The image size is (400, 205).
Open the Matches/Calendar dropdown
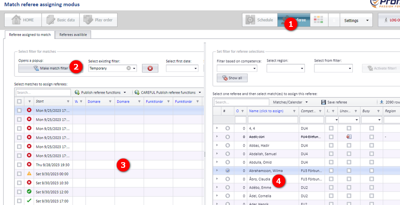click(290, 102)
